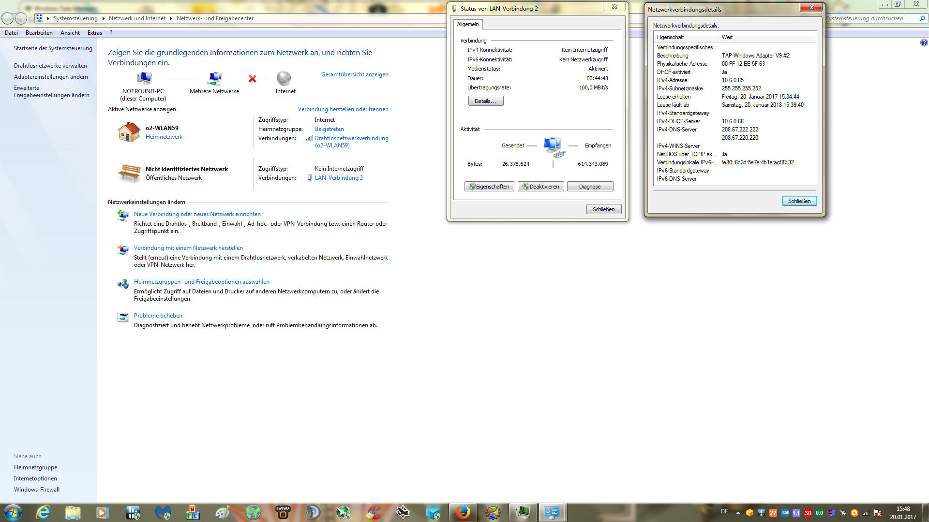Open the Extras menu
This screenshot has width=929, height=522.
[94, 33]
